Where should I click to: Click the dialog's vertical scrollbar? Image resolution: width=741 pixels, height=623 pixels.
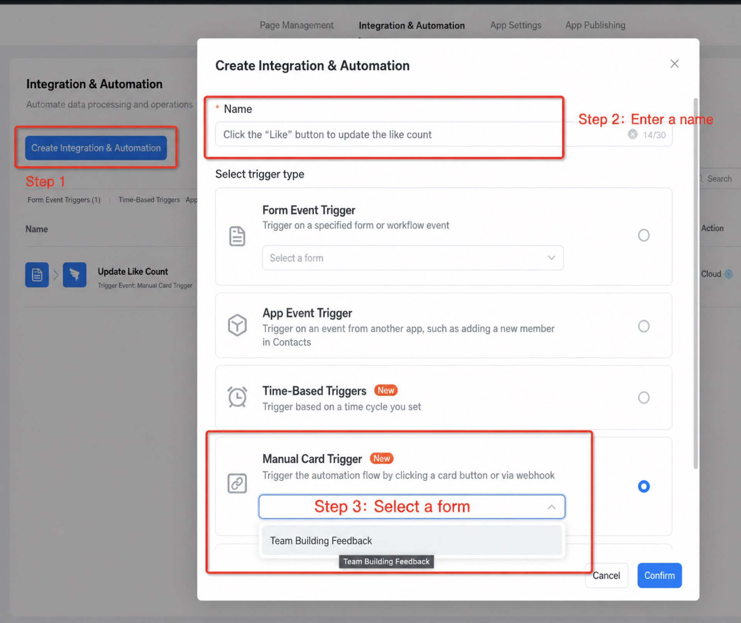[x=695, y=283]
